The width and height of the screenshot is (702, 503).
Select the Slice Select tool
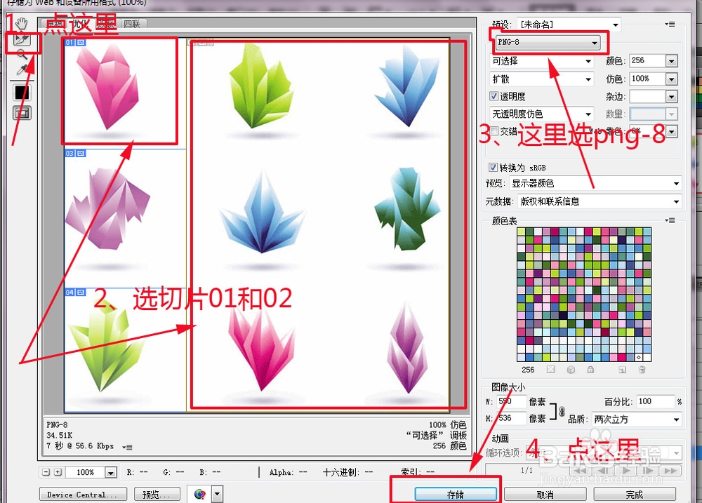click(22, 40)
